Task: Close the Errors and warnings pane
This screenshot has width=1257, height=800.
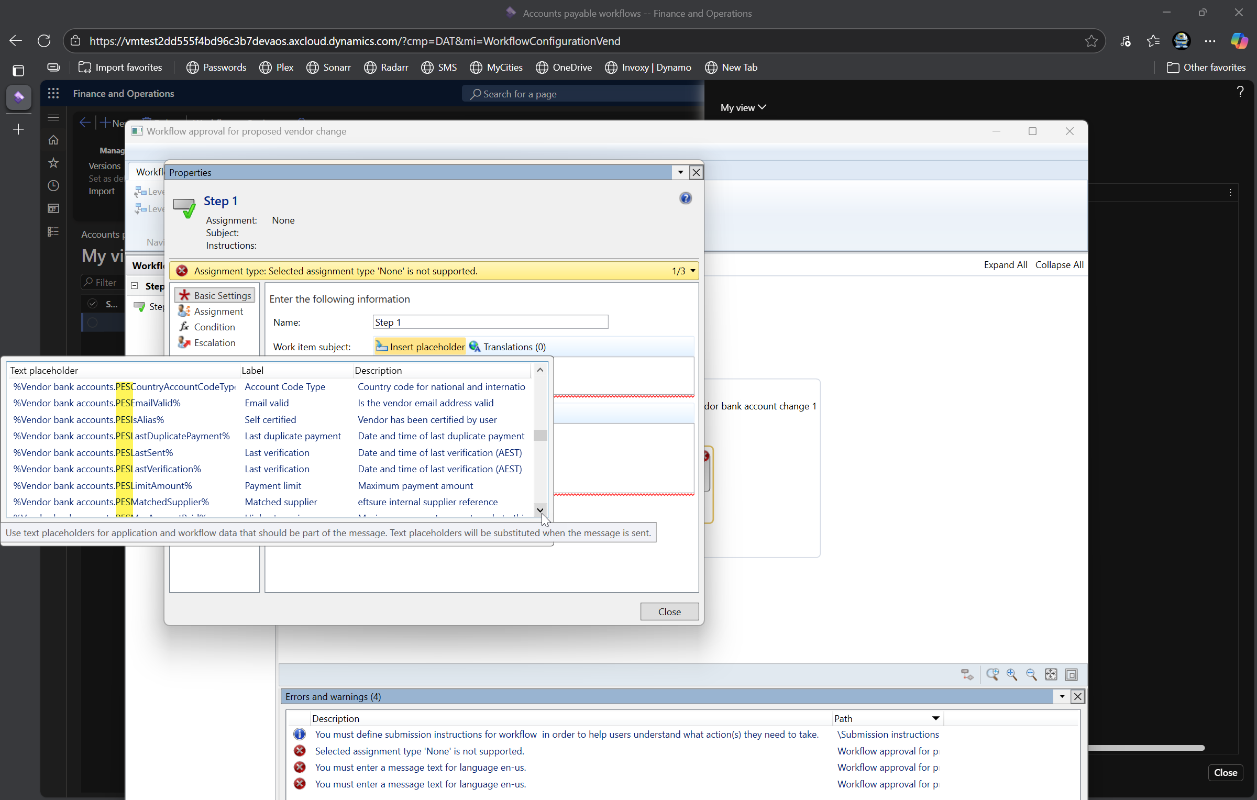Action: 1077,696
